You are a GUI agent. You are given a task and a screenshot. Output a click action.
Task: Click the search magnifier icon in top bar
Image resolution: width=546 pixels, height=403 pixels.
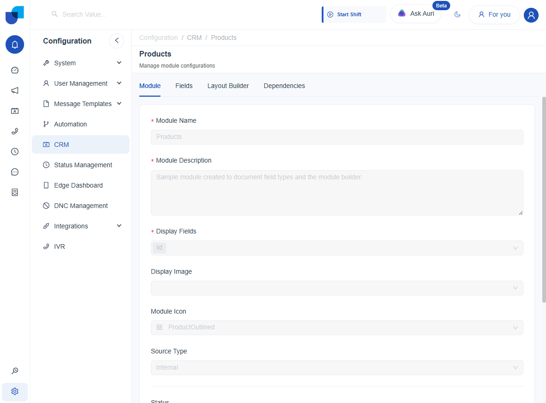pyautogui.click(x=54, y=14)
